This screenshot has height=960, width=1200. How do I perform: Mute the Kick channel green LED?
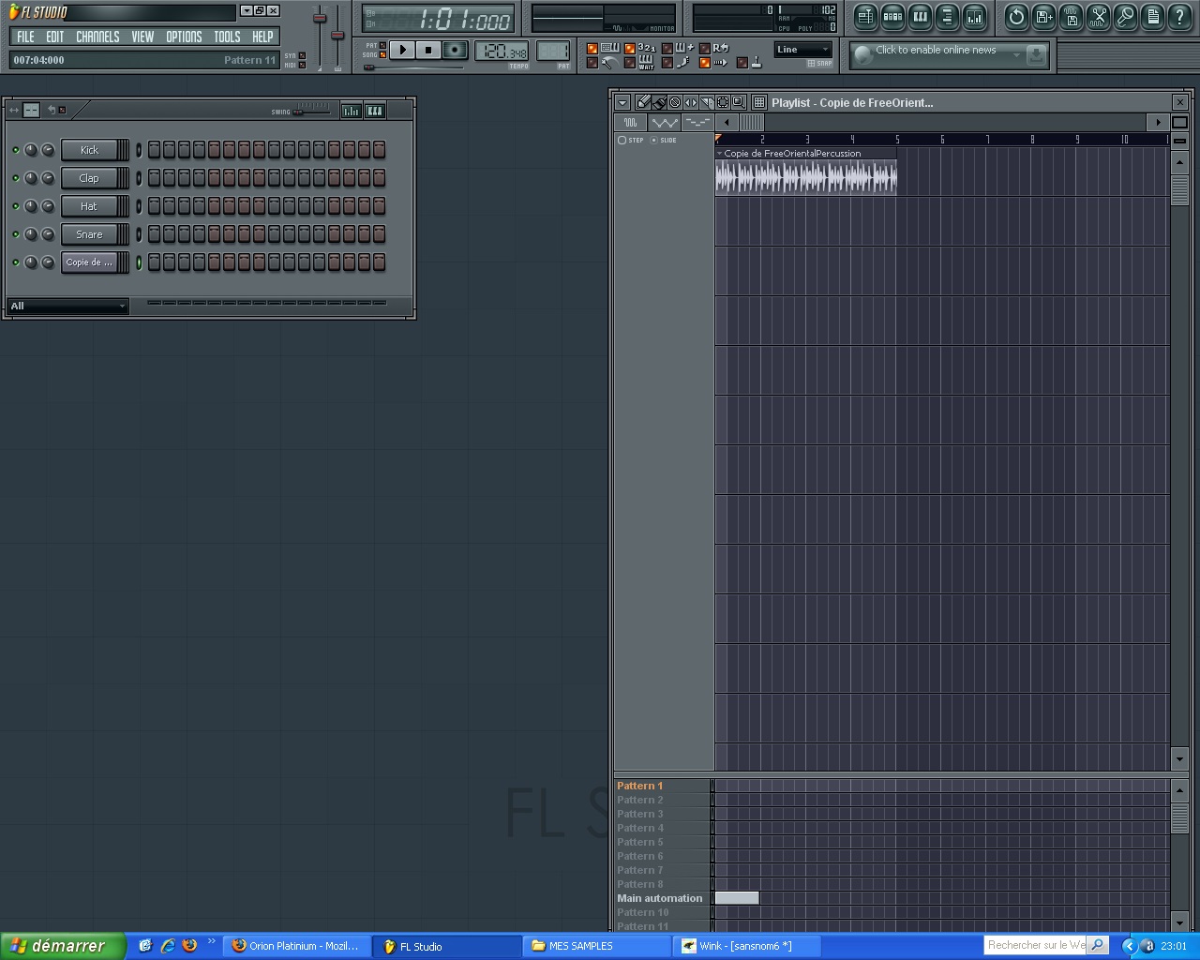click(x=16, y=150)
